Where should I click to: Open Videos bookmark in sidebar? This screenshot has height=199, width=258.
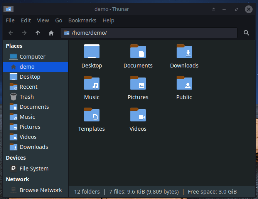pyautogui.click(x=35, y=137)
